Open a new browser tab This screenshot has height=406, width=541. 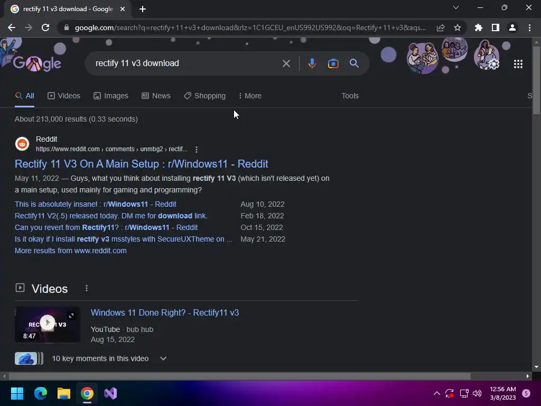tap(143, 9)
